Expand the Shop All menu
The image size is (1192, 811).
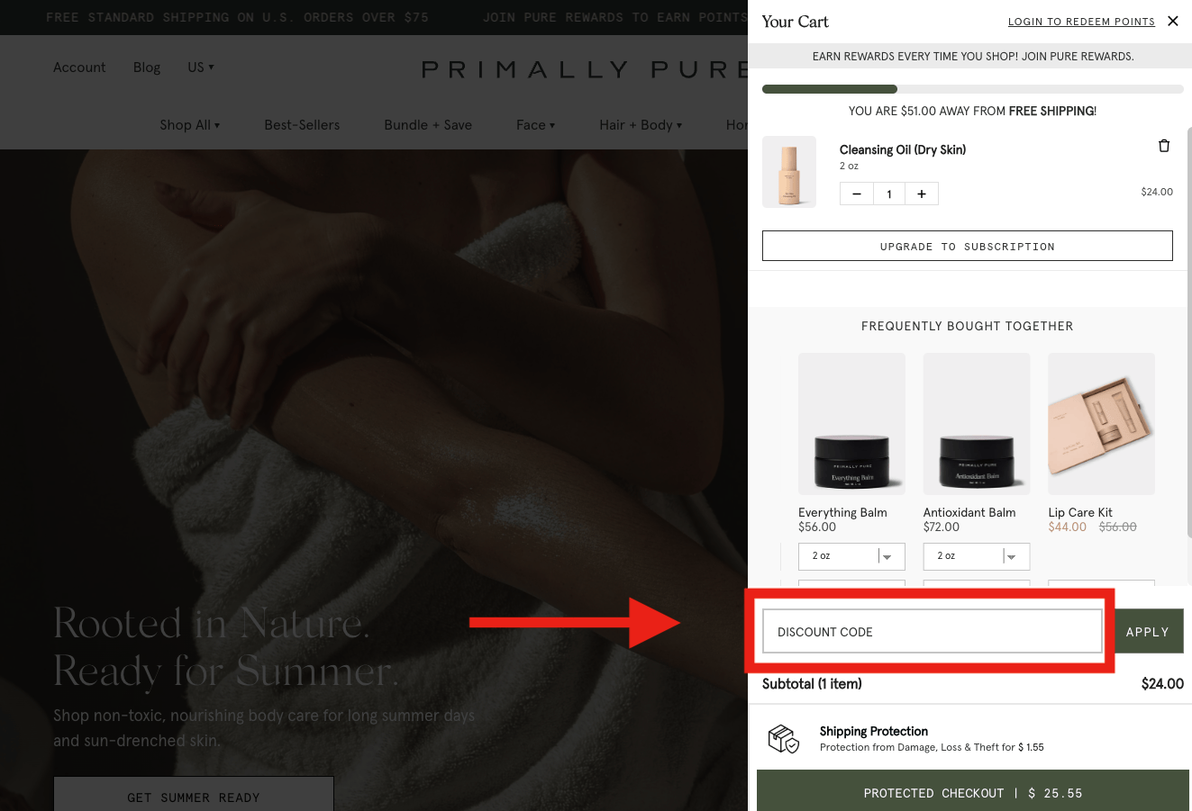(189, 125)
